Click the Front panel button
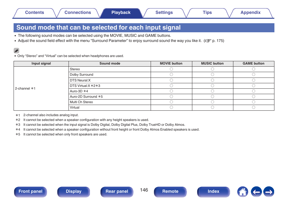The height and width of the screenshot is (203, 288). pyautogui.click(x=30, y=192)
